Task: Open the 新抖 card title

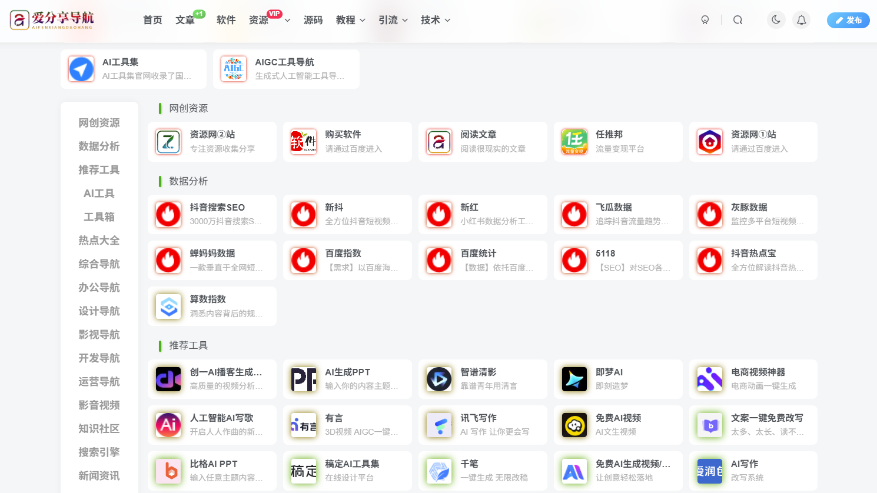Action: point(334,208)
